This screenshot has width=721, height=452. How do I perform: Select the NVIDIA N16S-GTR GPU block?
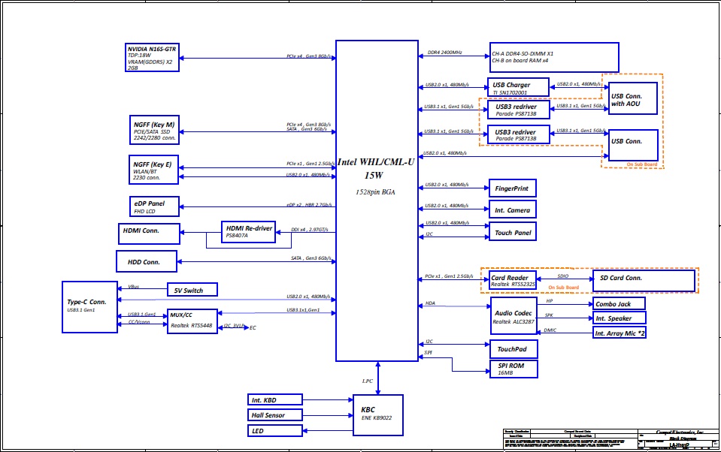[152, 57]
